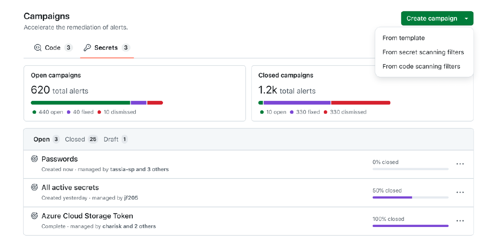490x238 pixels.
Task: Open the Azure Cloud Storage Token options menu
Action: pyautogui.click(x=460, y=221)
